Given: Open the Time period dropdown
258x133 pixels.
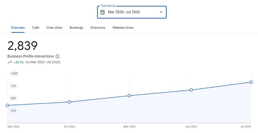Looking at the screenshot, I should pos(132,12).
